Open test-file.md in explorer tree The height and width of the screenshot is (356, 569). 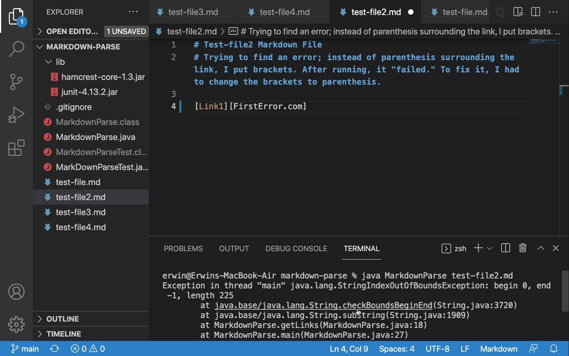coord(91,182)
